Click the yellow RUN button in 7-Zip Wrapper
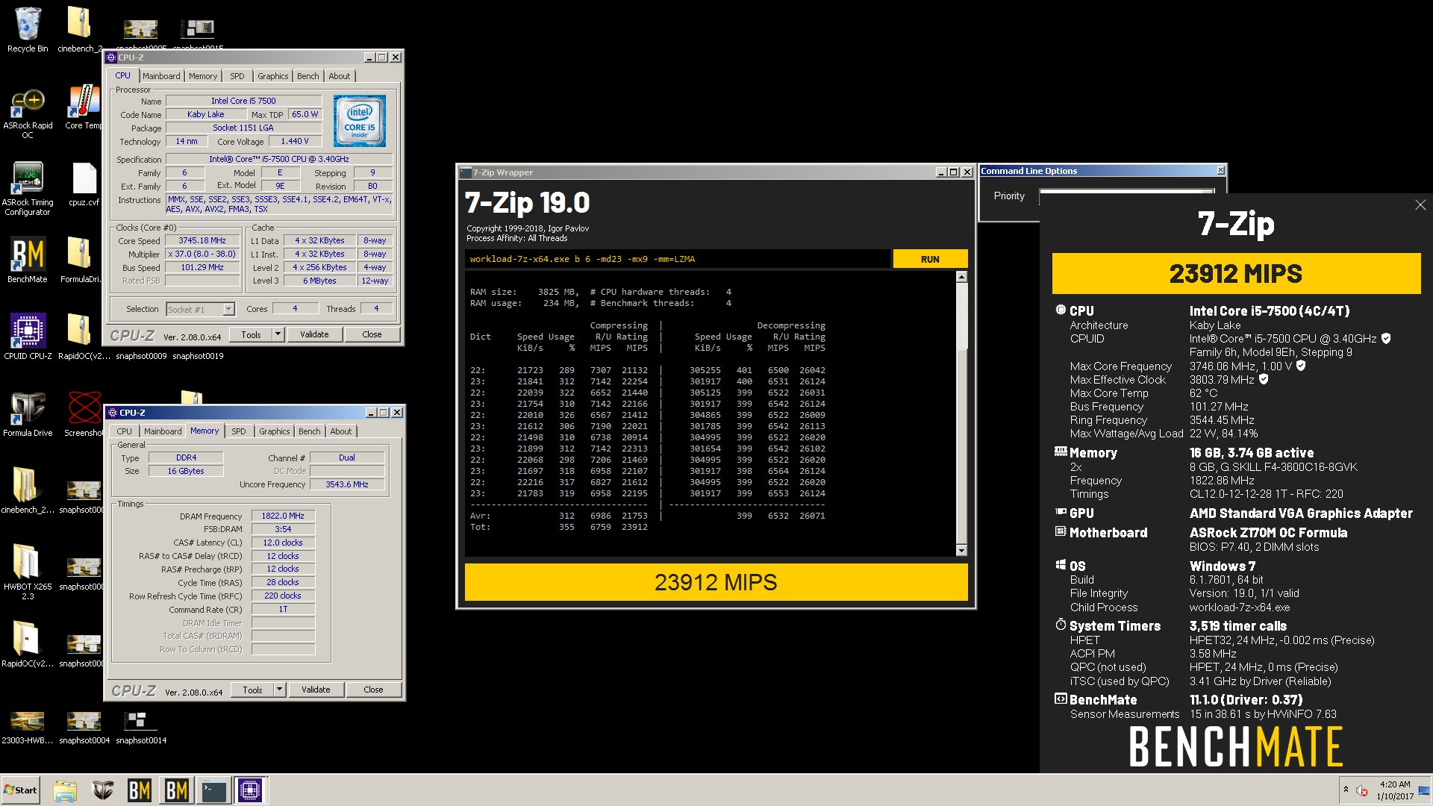 click(930, 259)
